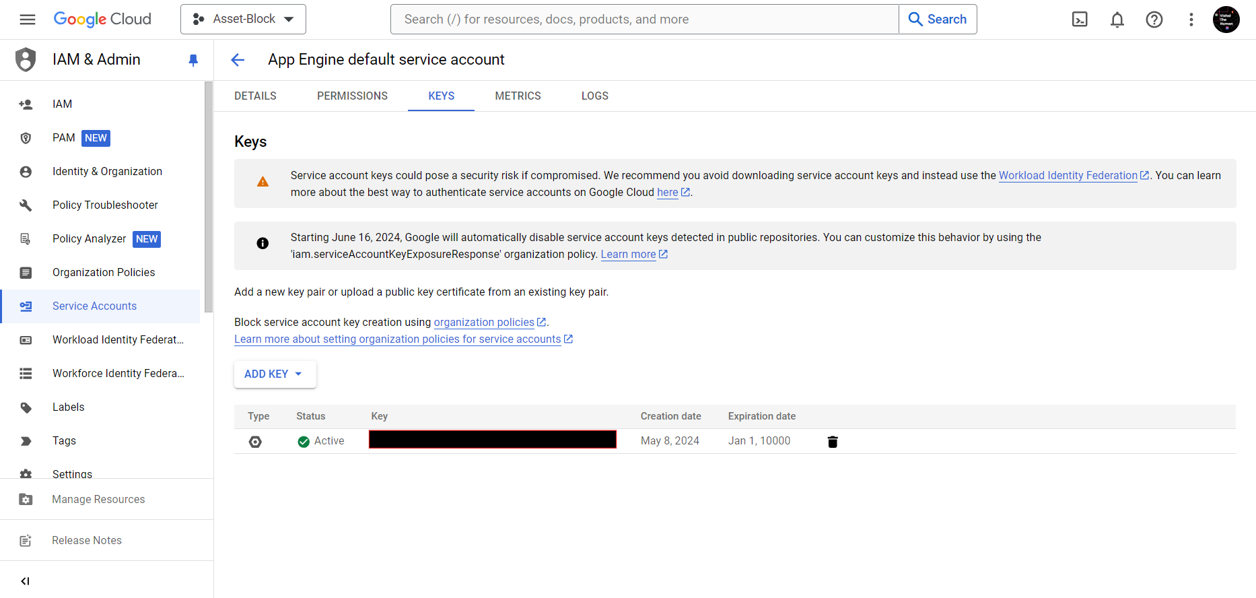Click the IAM & Admin shield icon
1256x598 pixels.
click(x=26, y=60)
